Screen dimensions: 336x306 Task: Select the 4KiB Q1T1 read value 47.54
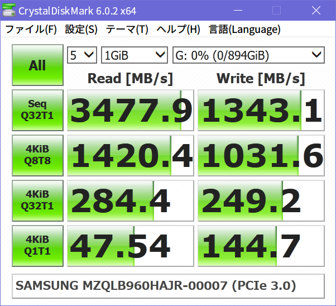pyautogui.click(x=130, y=246)
